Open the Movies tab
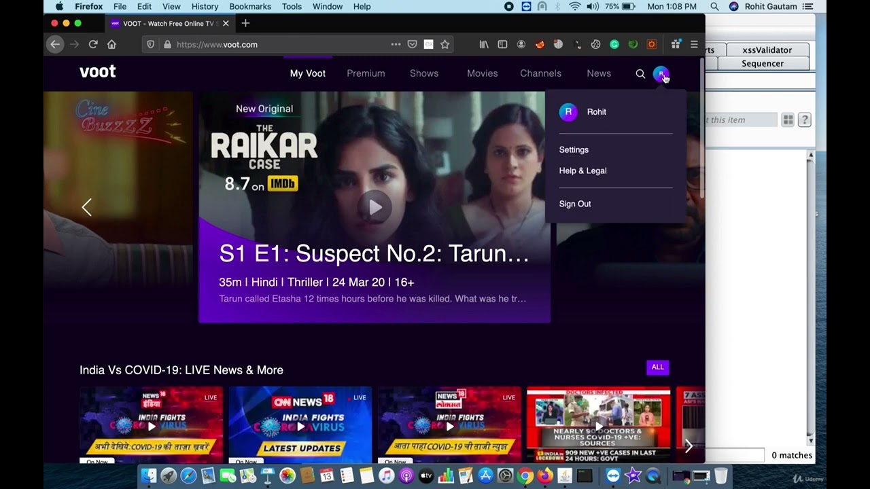The width and height of the screenshot is (870, 489). [x=483, y=73]
